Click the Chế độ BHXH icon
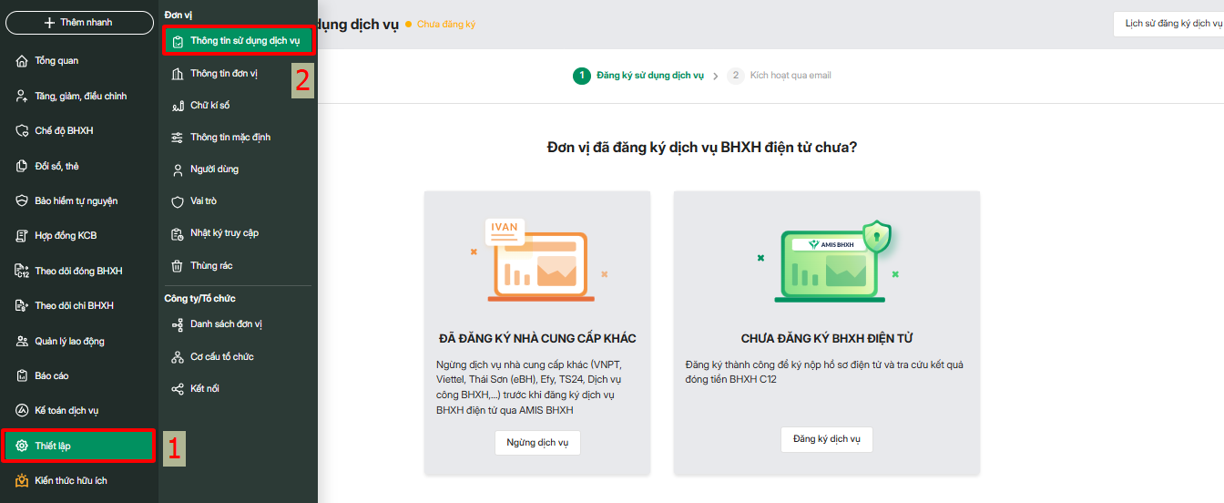The height and width of the screenshot is (503, 1224). point(22,131)
